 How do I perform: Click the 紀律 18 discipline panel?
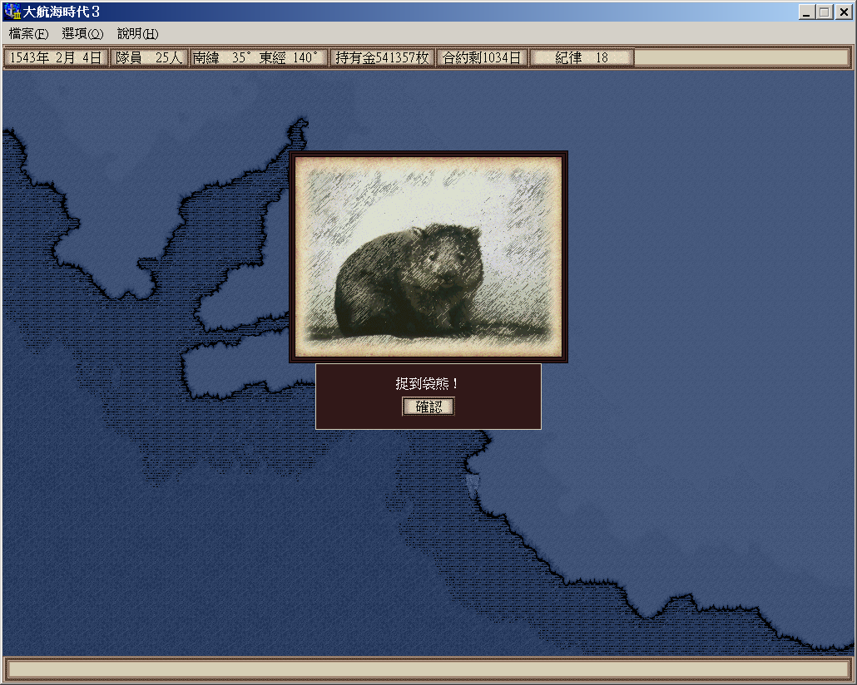coord(582,58)
